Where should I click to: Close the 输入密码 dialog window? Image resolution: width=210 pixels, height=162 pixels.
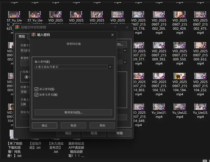point(112,35)
